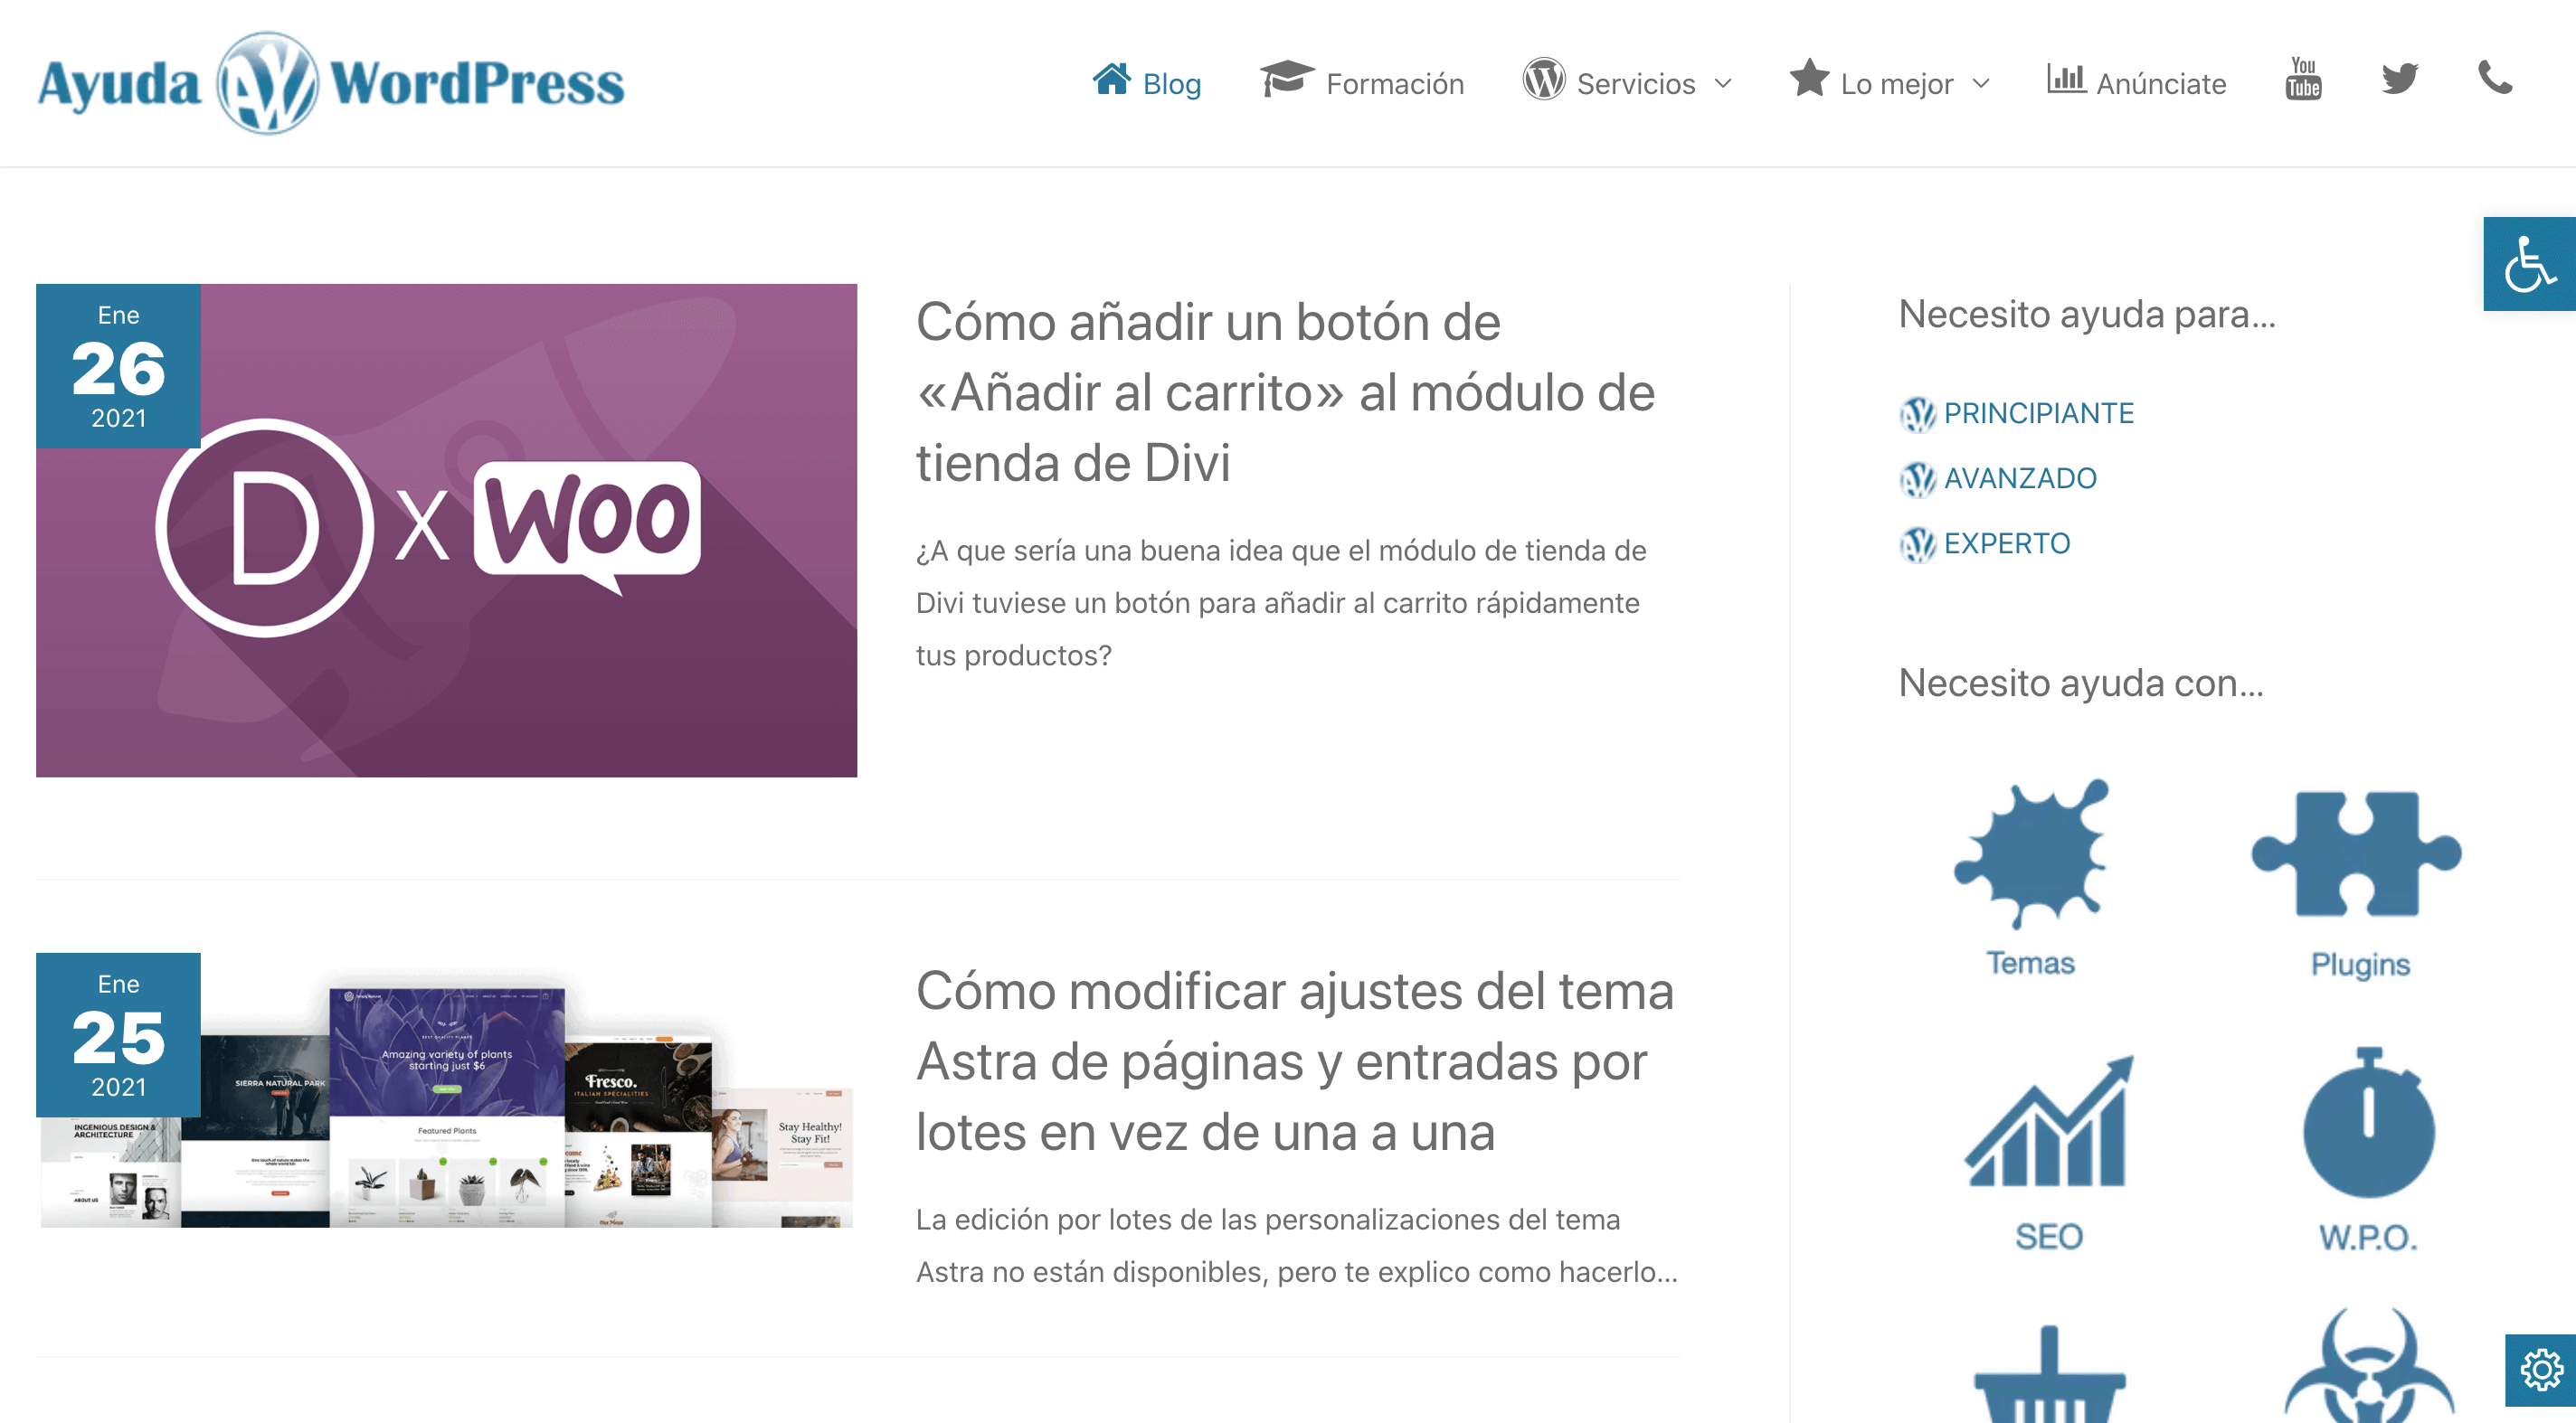Open the Servicios menu item
Screen dimensions: 2576x1423
coord(1635,84)
